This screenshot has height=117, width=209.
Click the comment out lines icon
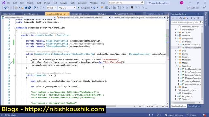coord(123,8)
